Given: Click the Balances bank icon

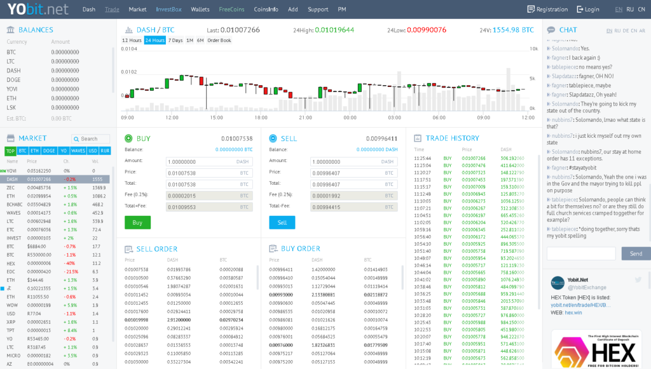Looking at the screenshot, I should (x=10, y=30).
